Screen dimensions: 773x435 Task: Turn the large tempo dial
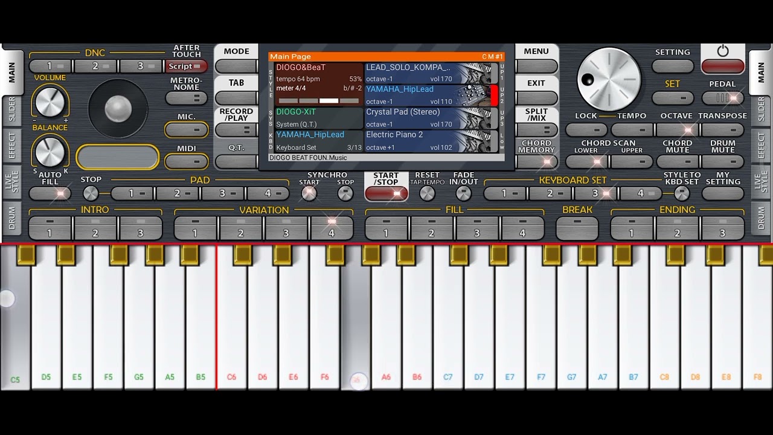click(x=609, y=79)
